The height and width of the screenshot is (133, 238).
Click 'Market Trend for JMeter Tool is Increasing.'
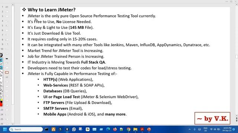coord(65,51)
